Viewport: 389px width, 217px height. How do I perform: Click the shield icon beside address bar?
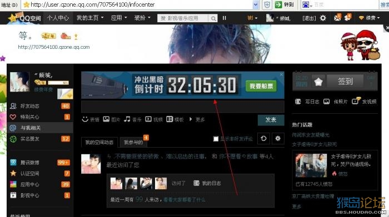pyautogui.click(x=267, y=4)
